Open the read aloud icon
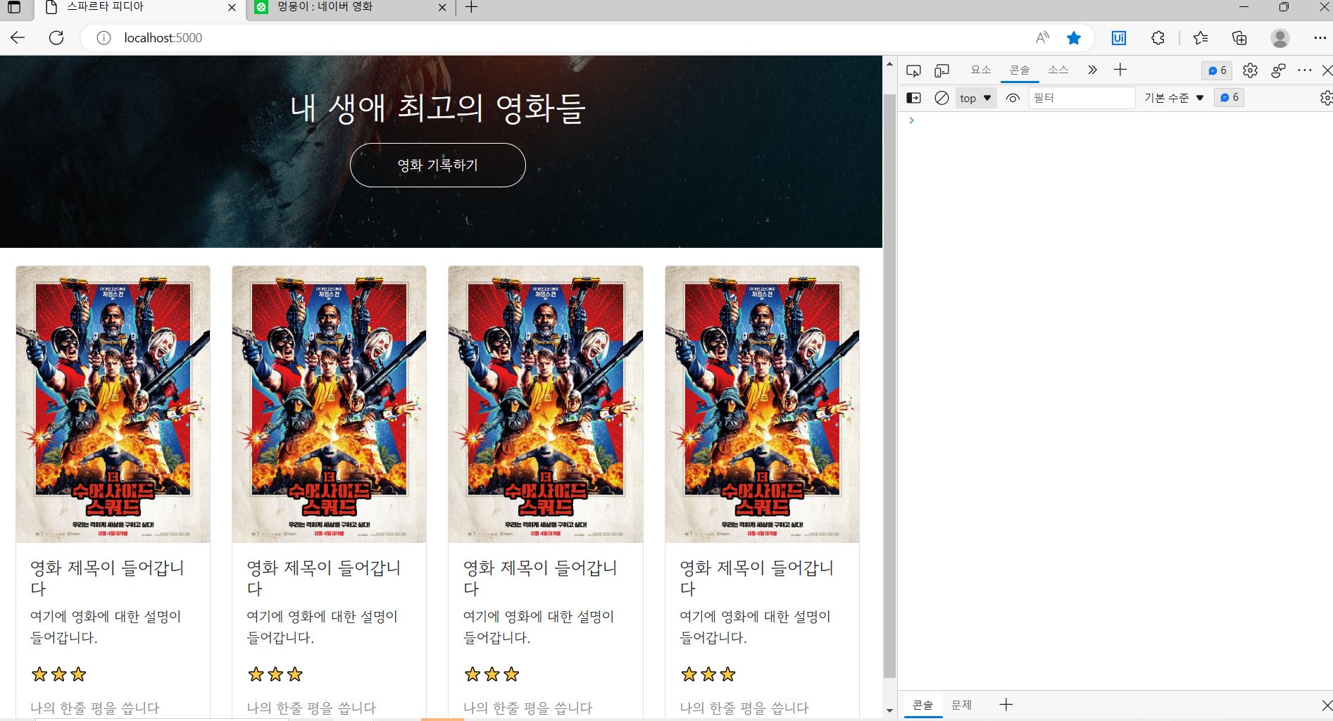1333x721 pixels. click(1042, 38)
